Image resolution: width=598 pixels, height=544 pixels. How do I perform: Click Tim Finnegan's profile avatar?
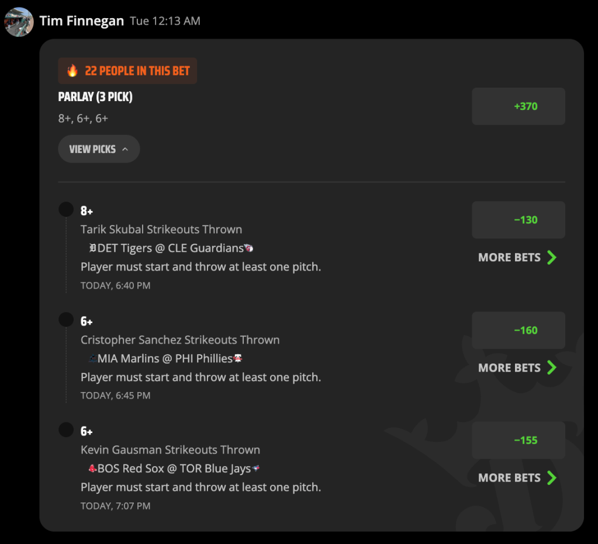point(19,22)
